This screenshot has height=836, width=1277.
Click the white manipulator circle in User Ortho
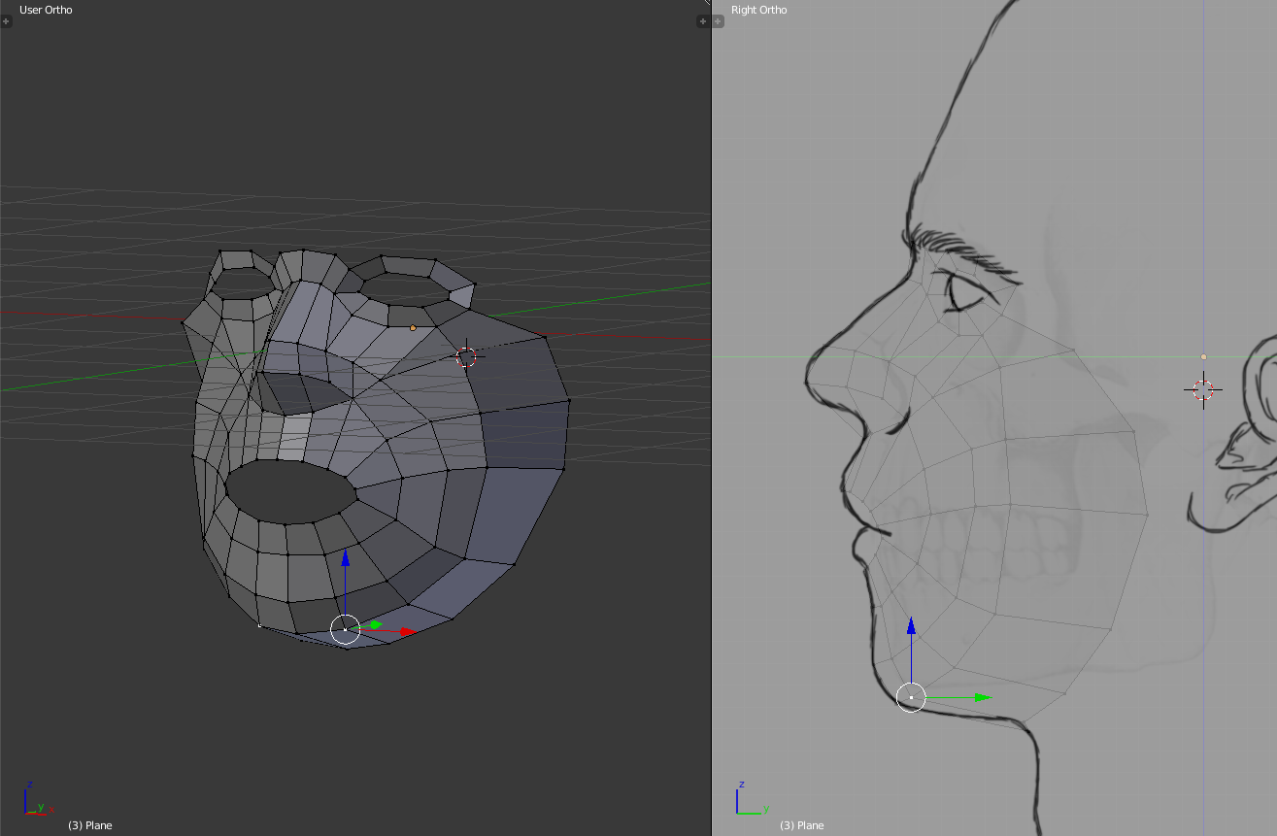pyautogui.click(x=345, y=629)
